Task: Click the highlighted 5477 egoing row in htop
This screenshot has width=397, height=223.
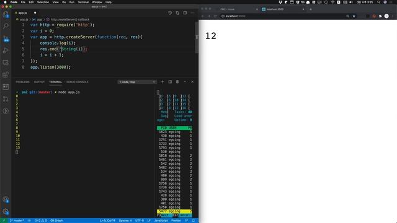Action: (174, 211)
